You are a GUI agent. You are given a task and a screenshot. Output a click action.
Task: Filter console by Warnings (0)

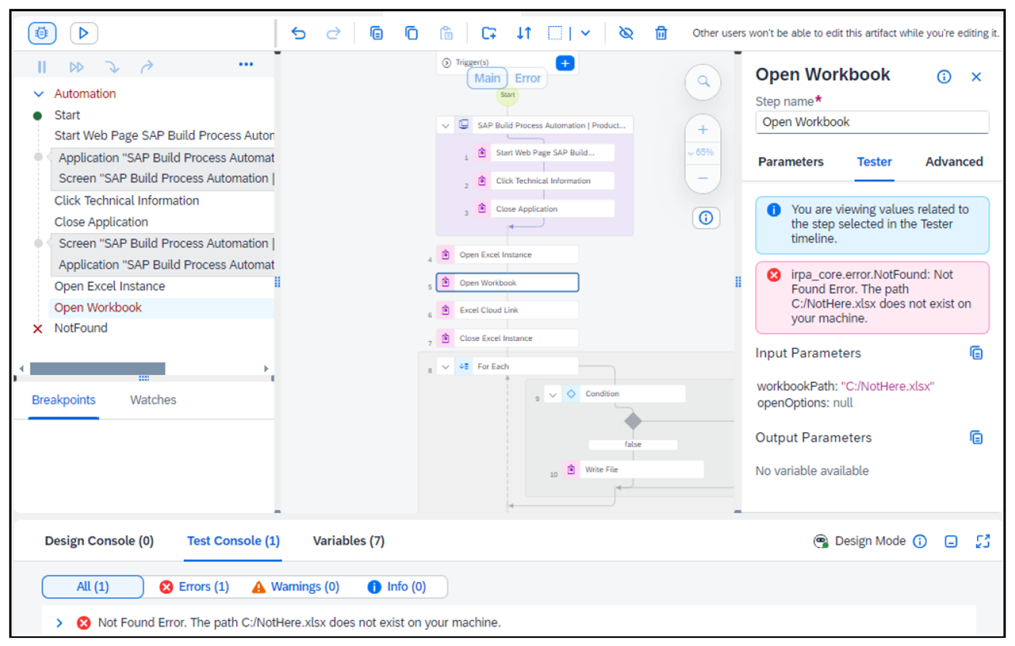[296, 586]
